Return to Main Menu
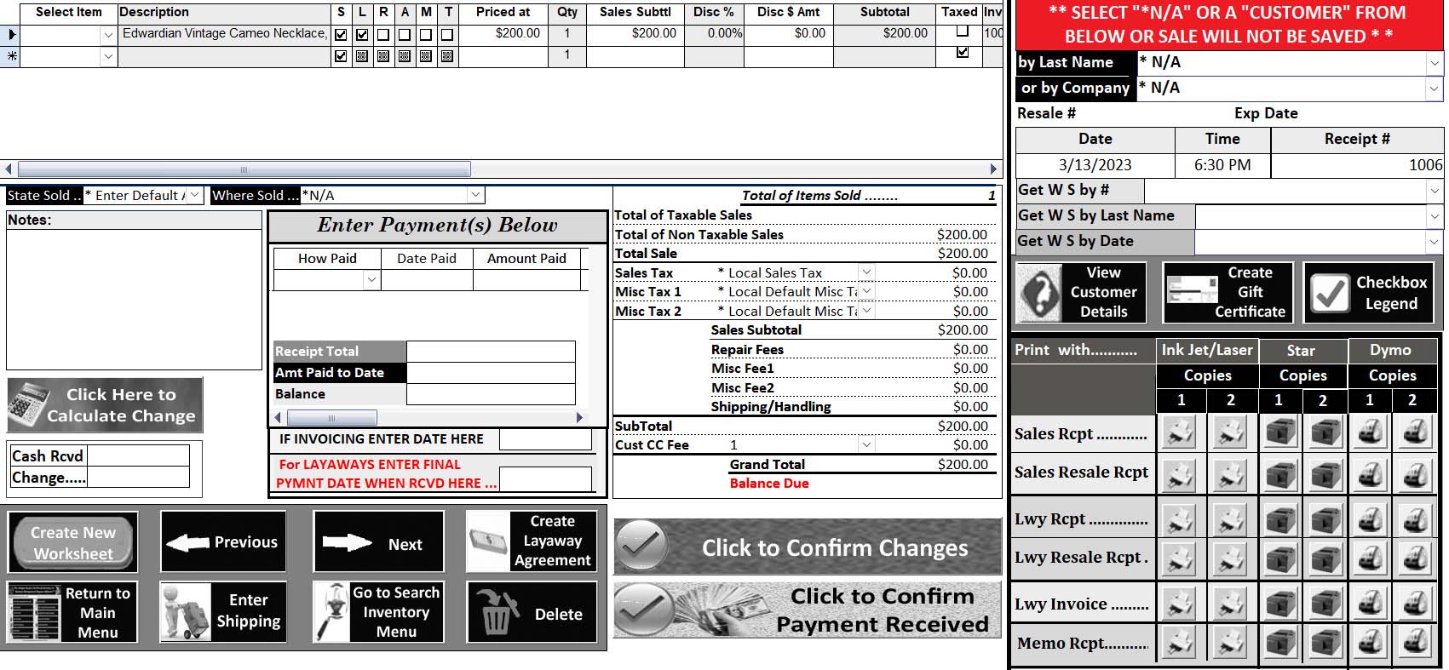This screenshot has width=1449, height=670. [73, 612]
